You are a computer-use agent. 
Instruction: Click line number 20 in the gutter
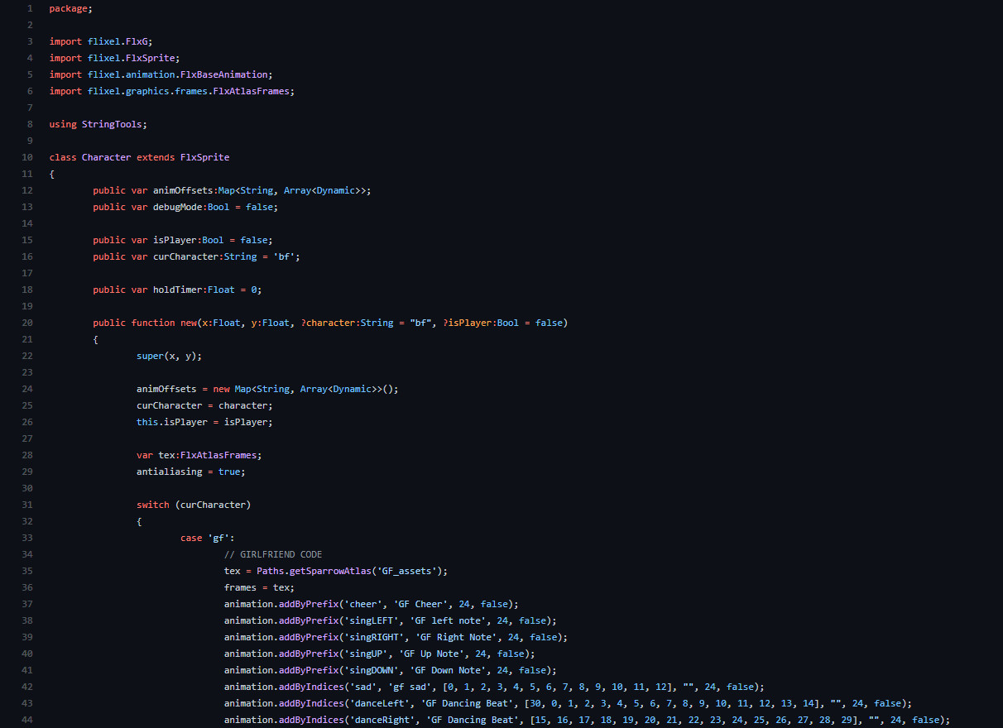pyautogui.click(x=28, y=323)
